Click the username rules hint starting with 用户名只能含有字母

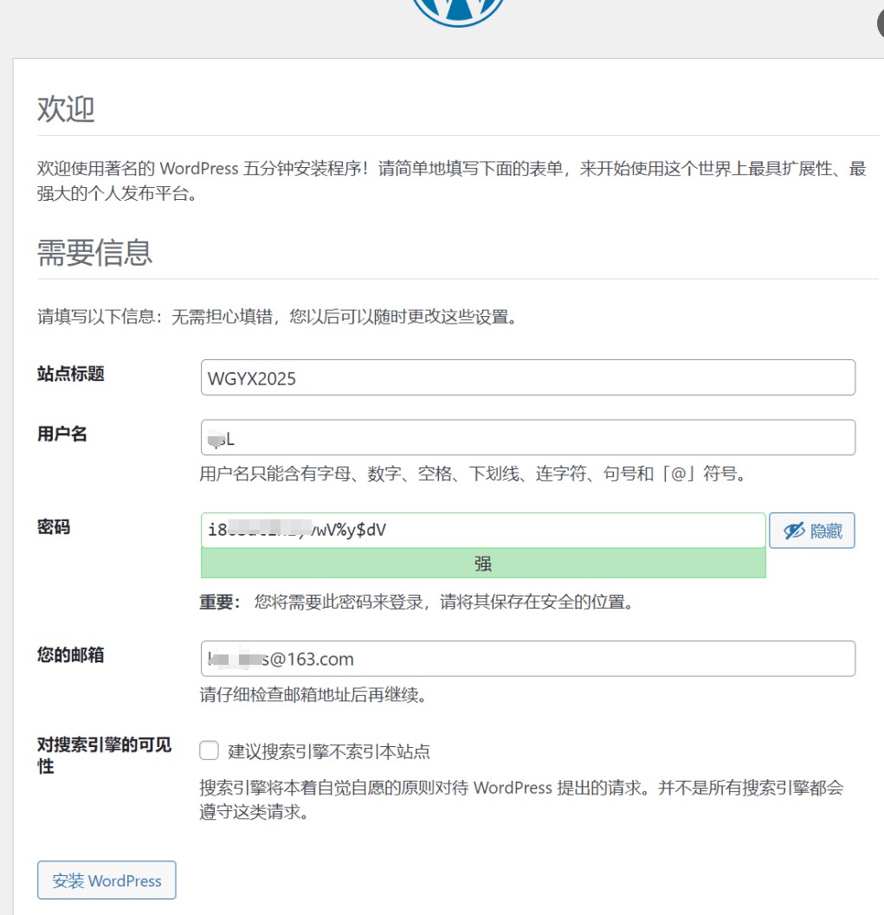pyautogui.click(x=474, y=474)
